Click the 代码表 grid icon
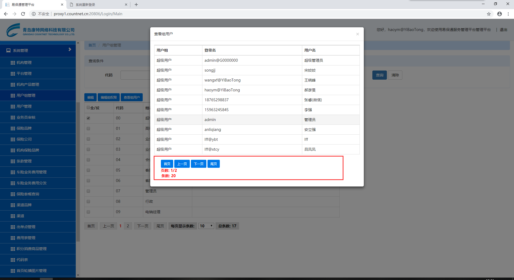514x280 pixels. pyautogui.click(x=13, y=260)
